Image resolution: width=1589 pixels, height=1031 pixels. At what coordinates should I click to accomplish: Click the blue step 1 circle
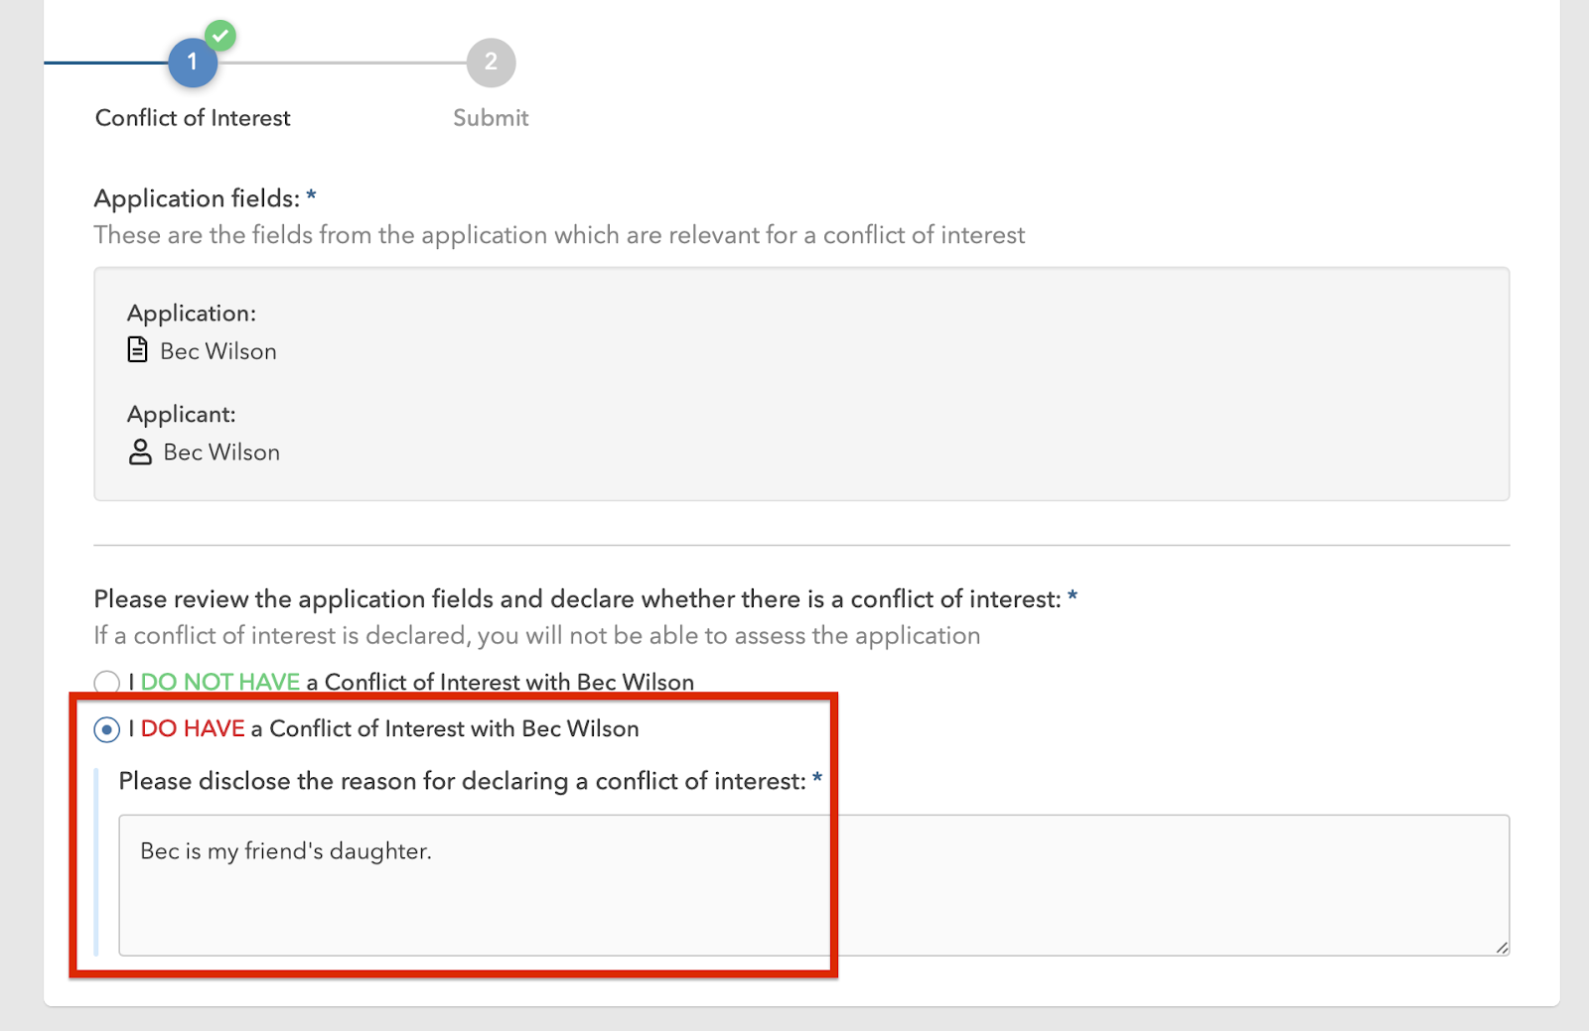coord(193,63)
